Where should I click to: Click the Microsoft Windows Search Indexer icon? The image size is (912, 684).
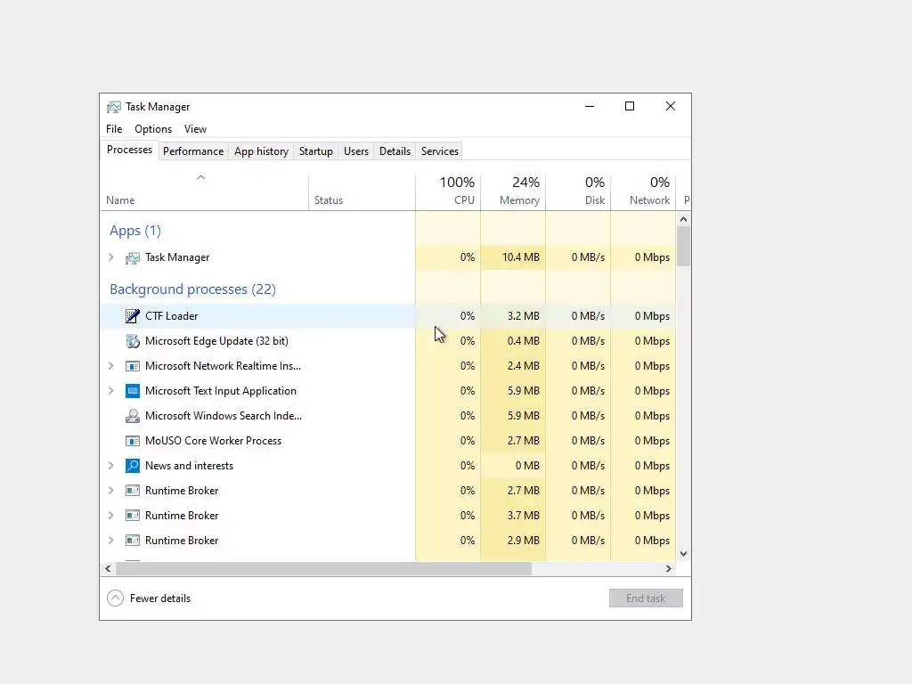pyautogui.click(x=133, y=416)
